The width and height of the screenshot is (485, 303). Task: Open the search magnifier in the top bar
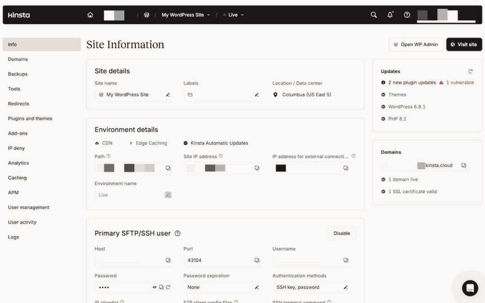(374, 14)
